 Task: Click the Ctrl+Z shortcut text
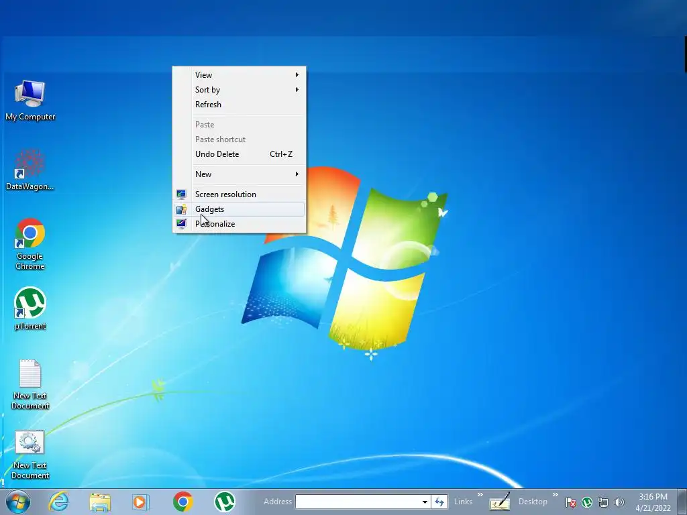click(x=281, y=154)
